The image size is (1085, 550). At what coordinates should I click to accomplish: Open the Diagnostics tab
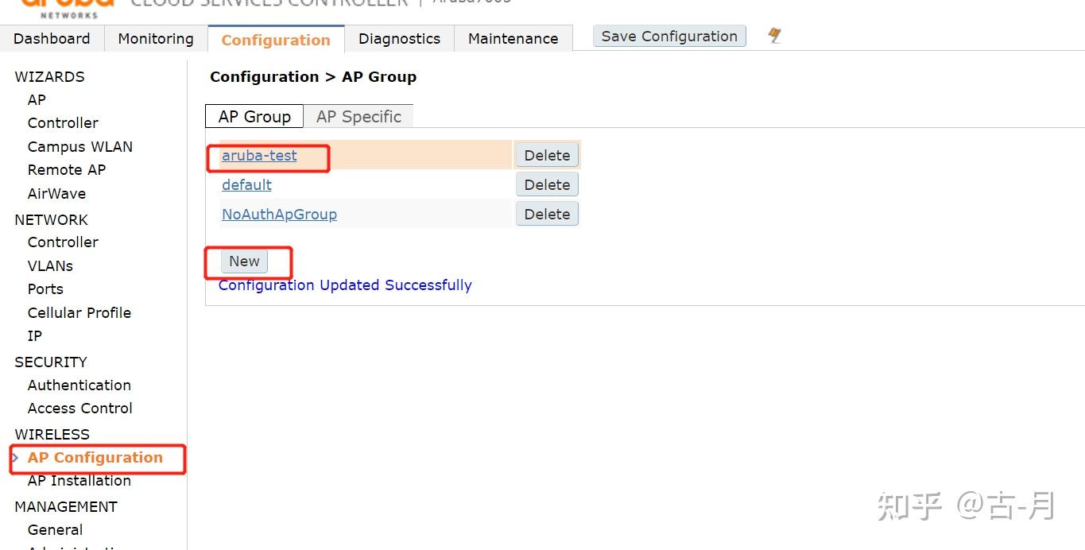tap(399, 38)
